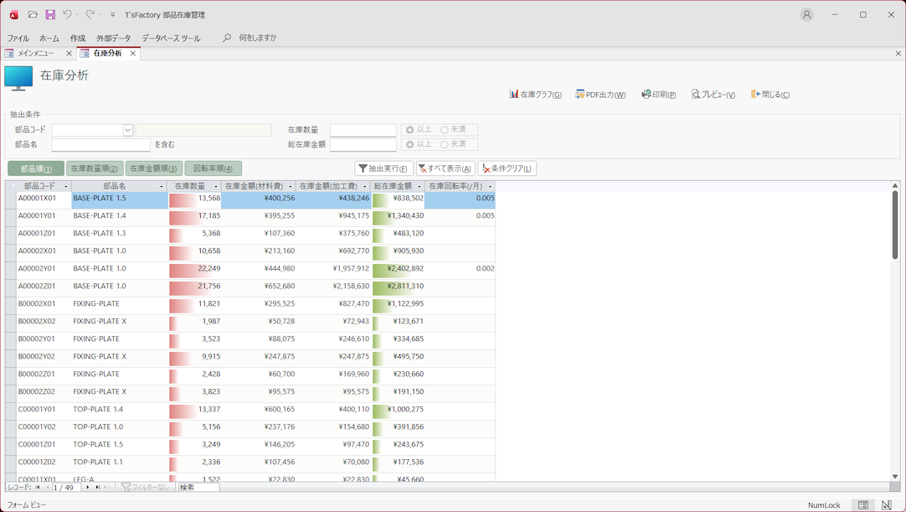
Task: Expand the 部品コード combo box
Action: click(x=128, y=130)
